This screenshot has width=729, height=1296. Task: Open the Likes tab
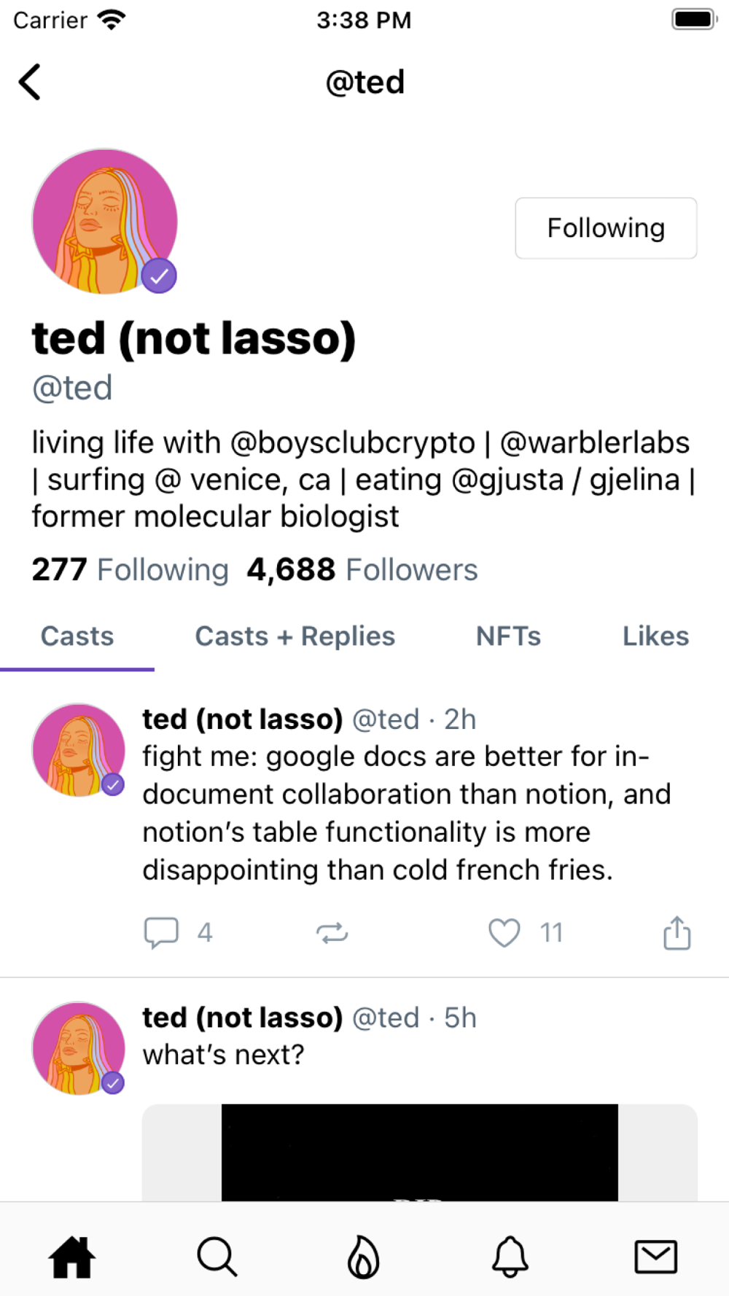click(x=655, y=636)
